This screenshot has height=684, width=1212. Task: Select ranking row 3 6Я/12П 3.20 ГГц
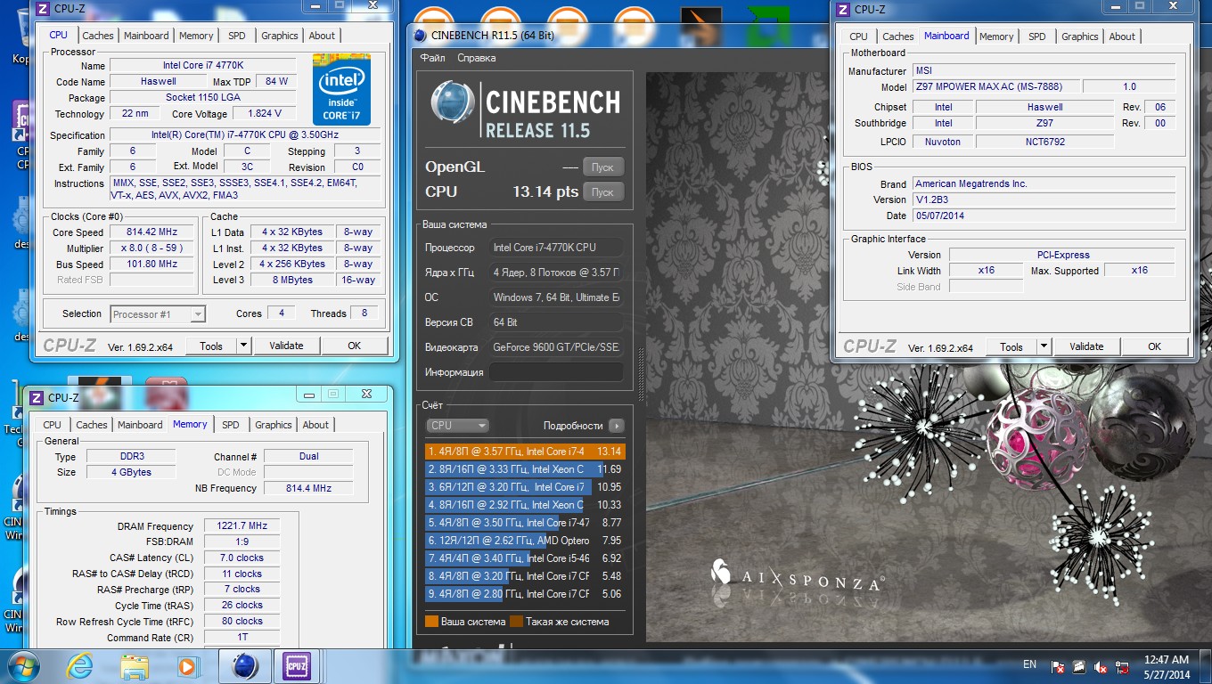point(525,487)
